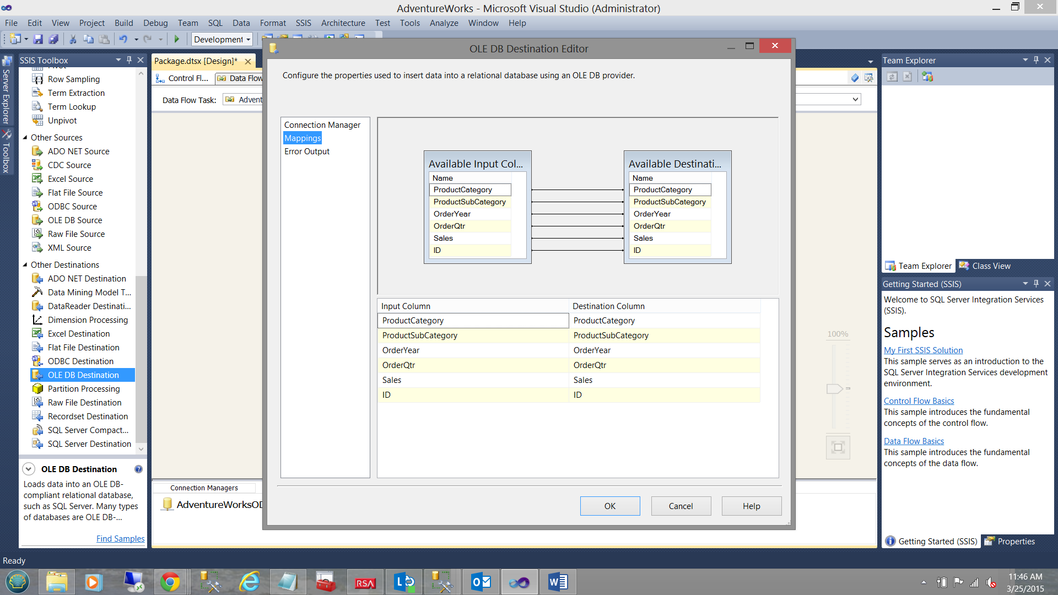Open Visual Studio from the taskbar
Image resolution: width=1058 pixels, height=595 pixels.
[x=519, y=582]
